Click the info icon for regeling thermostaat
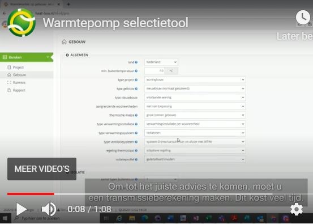The width and height of the screenshot is (313, 224). click(x=136, y=151)
